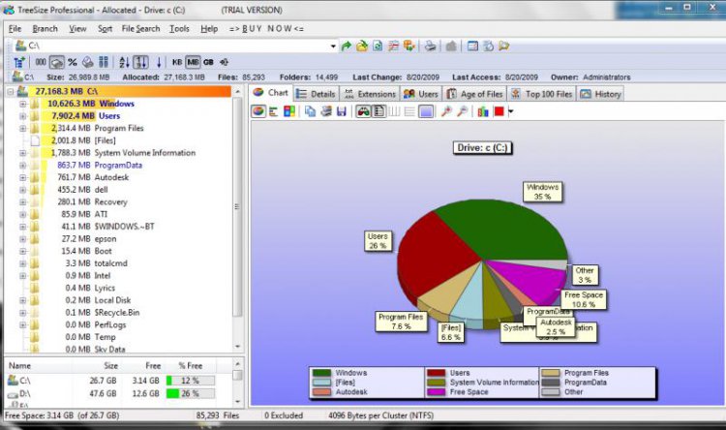Open the path C:\ dropdown arrow

tap(333, 46)
